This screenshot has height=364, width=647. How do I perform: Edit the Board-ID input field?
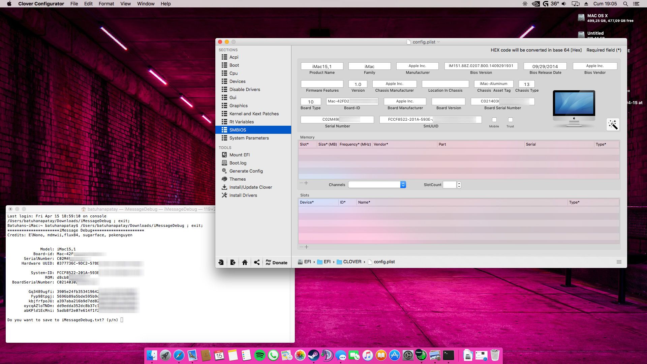click(x=352, y=101)
